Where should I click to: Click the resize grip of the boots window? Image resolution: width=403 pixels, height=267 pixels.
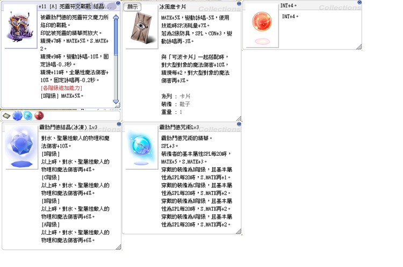[x=118, y=106]
